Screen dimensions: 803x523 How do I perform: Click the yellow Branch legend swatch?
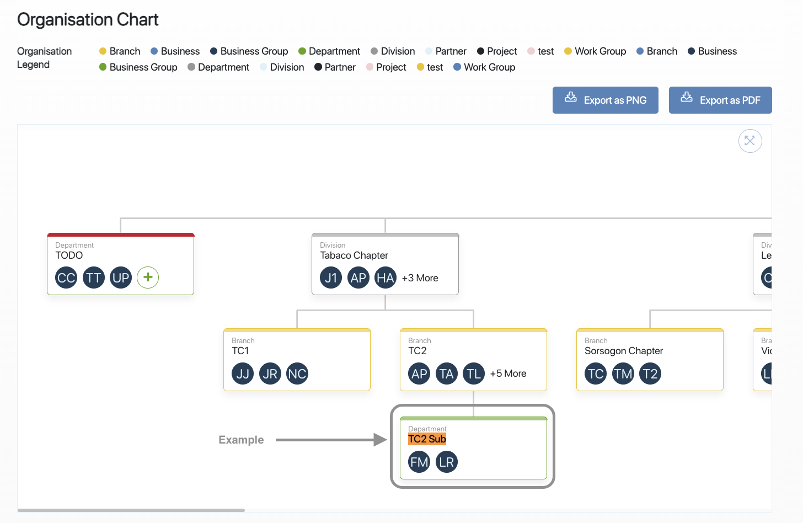coord(103,51)
